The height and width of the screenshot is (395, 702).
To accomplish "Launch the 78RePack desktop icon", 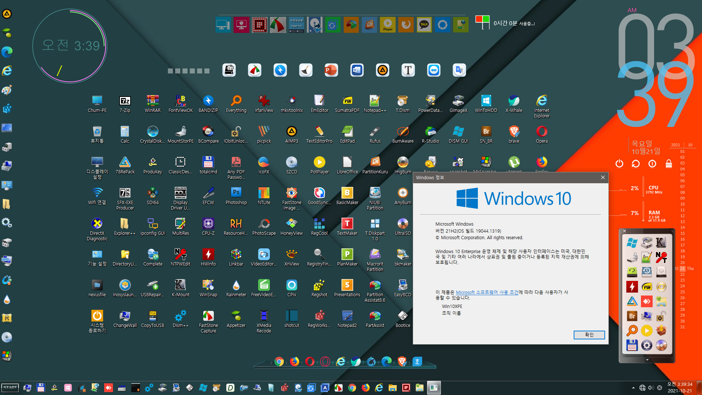I will click(x=125, y=165).
